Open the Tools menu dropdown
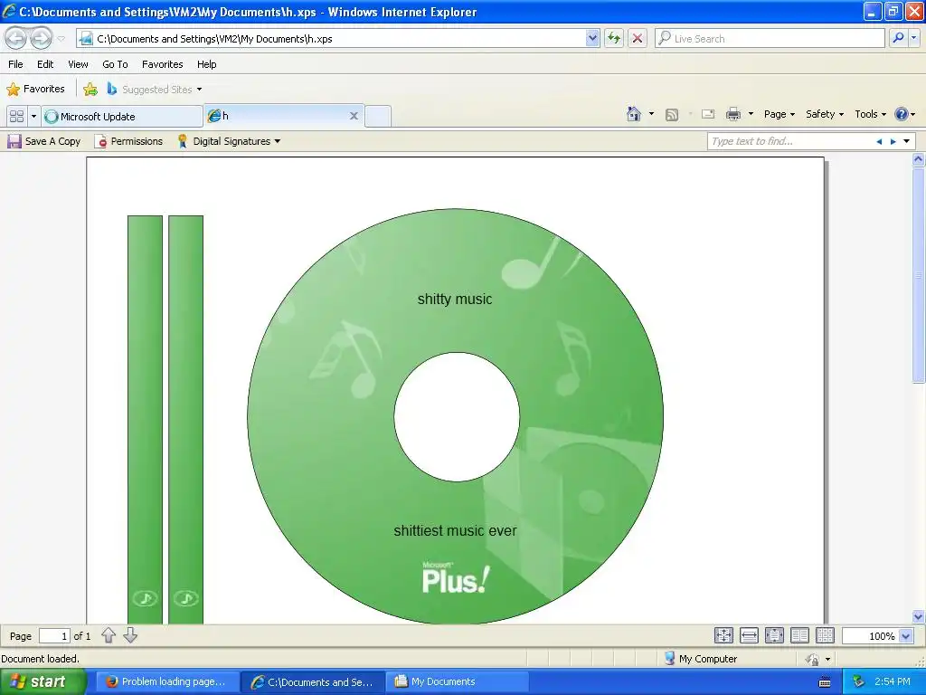 pos(870,114)
